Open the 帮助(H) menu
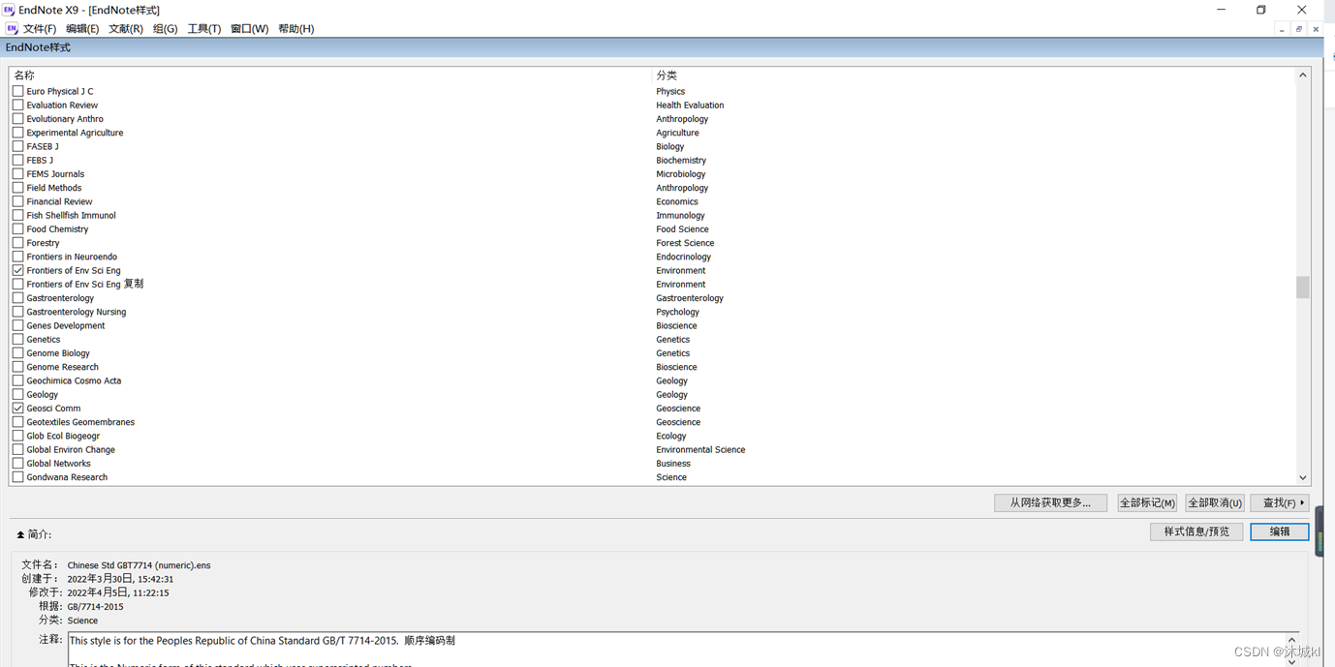 point(295,29)
